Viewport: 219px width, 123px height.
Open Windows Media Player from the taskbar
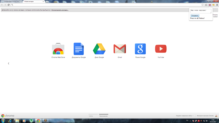(x=24, y=121)
